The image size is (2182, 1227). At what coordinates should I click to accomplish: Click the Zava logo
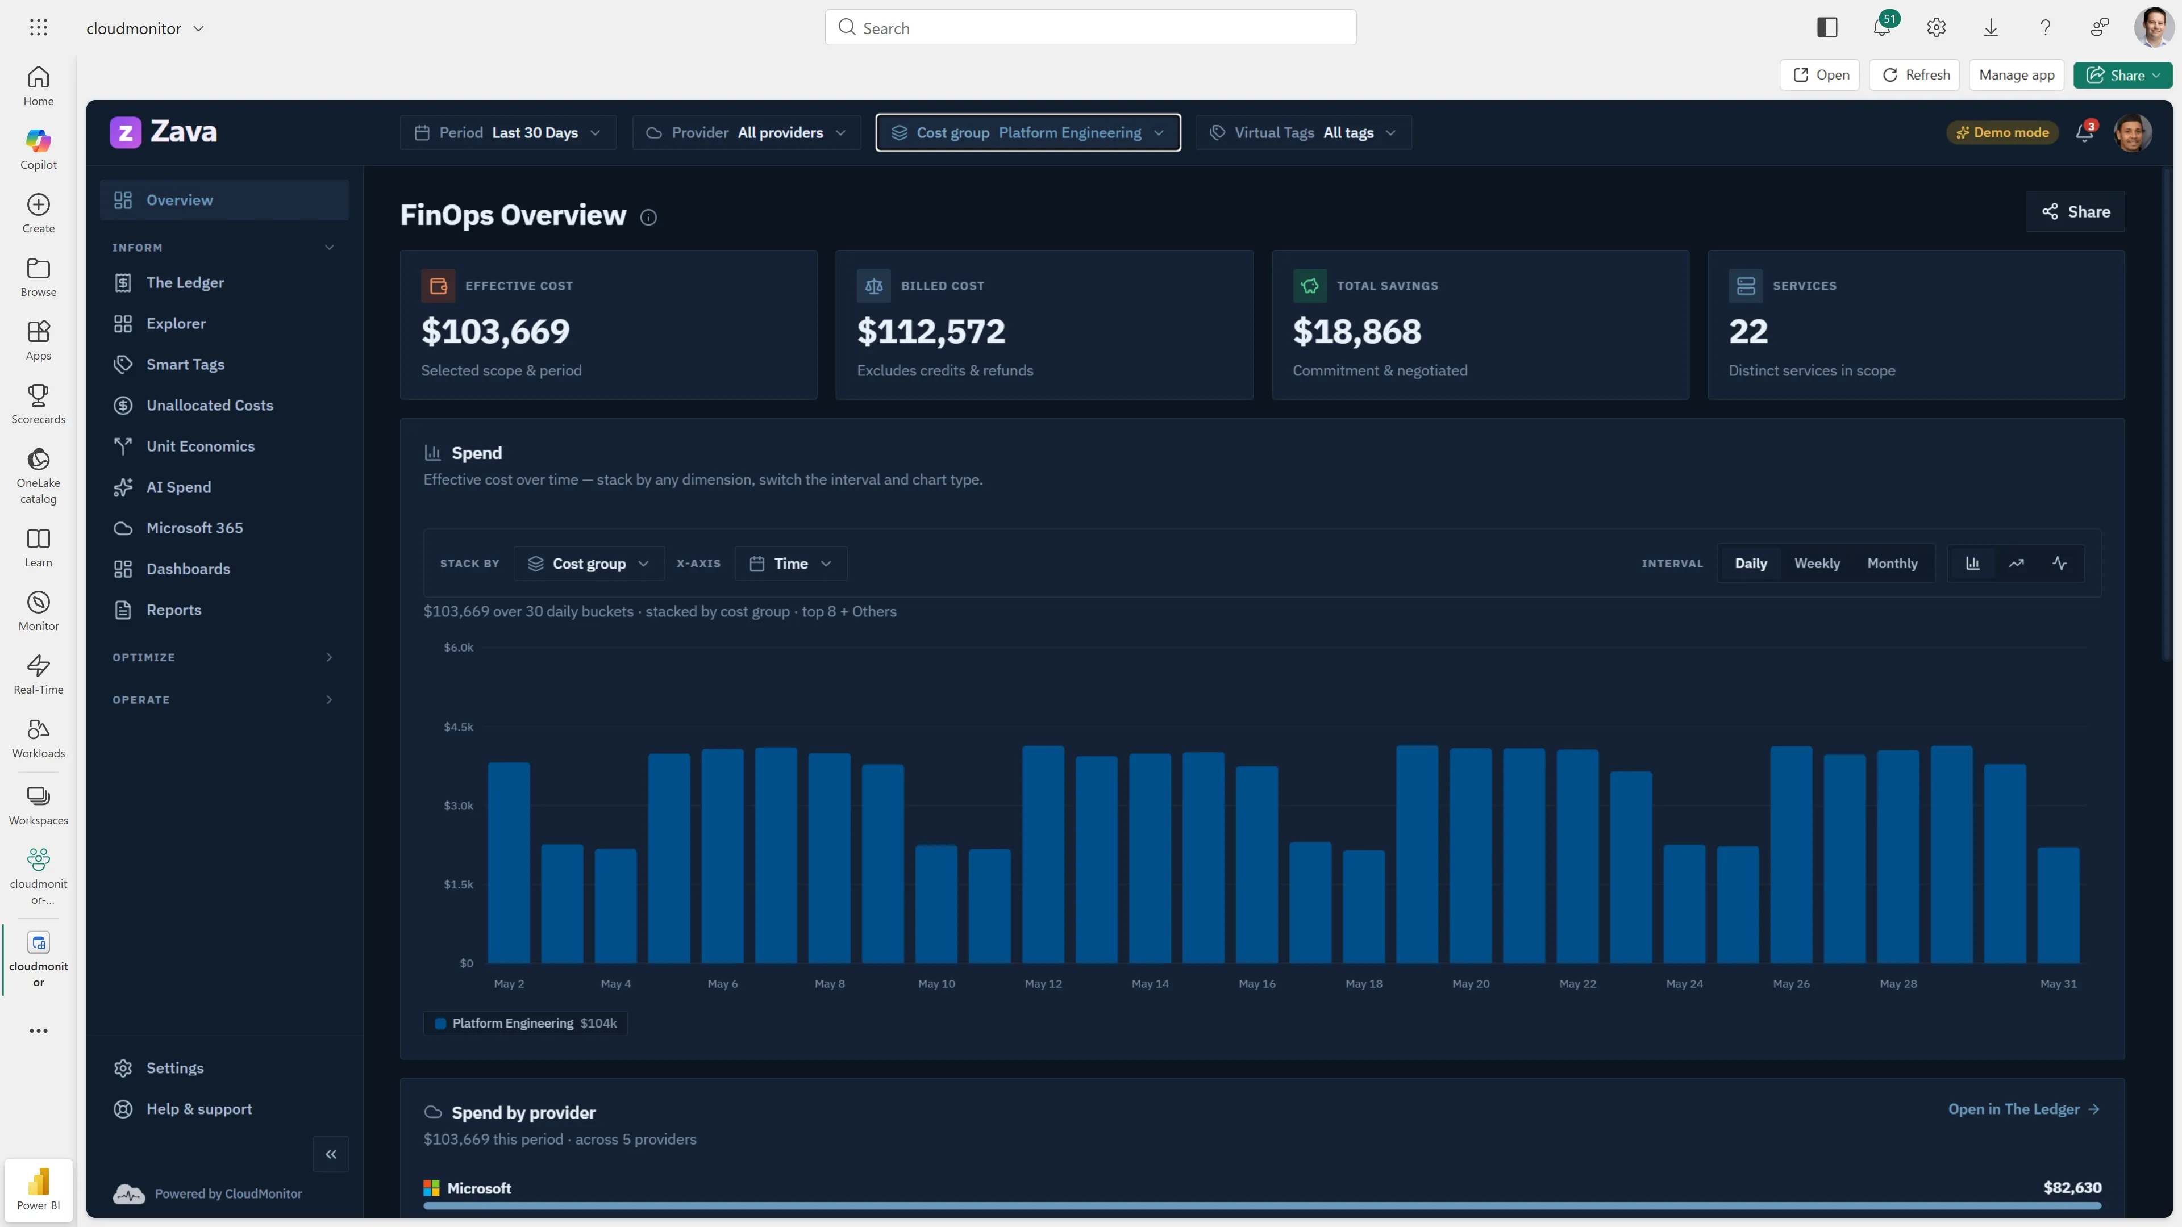(x=164, y=132)
